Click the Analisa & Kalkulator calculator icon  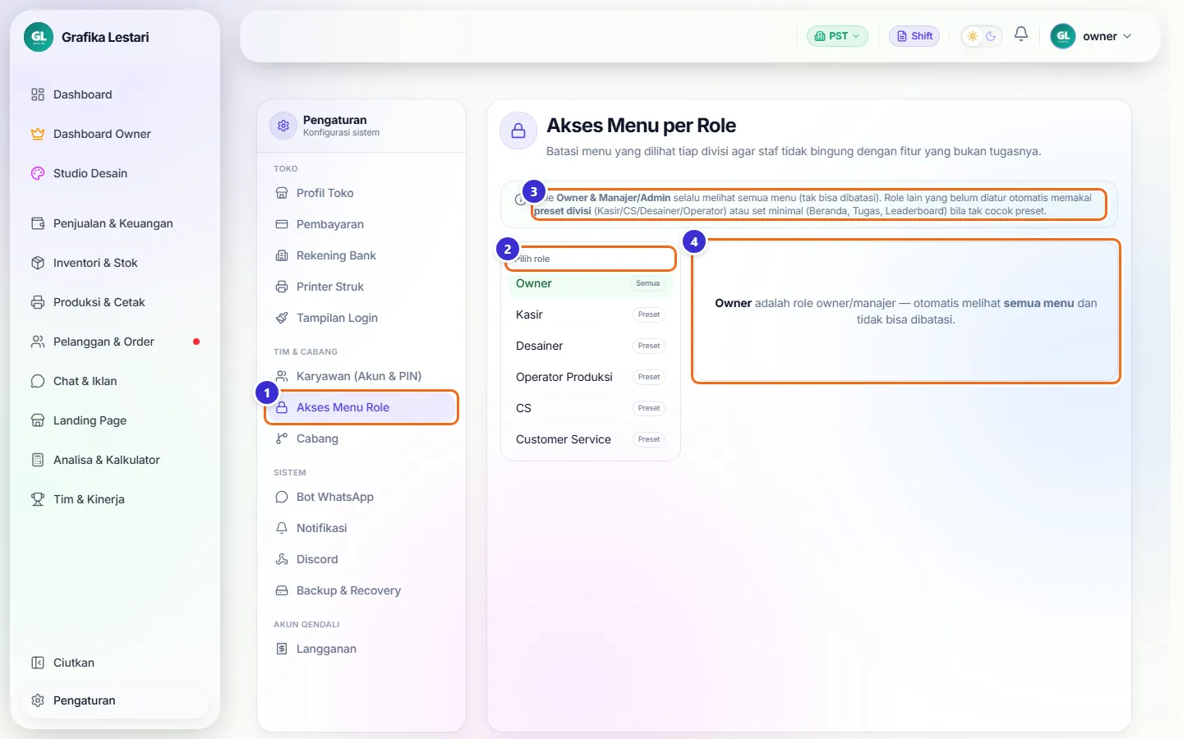[x=38, y=460]
